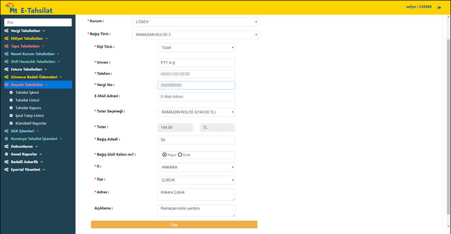Image resolution: width=451 pixels, height=234 pixels.
Task: Open Tahsilat İşlemi menu item
Action: (27, 92)
